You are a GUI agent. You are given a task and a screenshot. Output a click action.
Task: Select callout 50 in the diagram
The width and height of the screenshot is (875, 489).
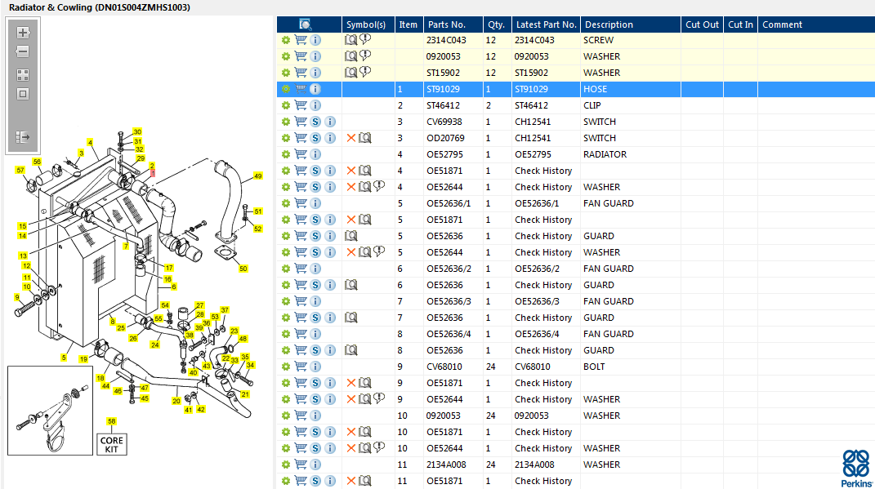(243, 269)
